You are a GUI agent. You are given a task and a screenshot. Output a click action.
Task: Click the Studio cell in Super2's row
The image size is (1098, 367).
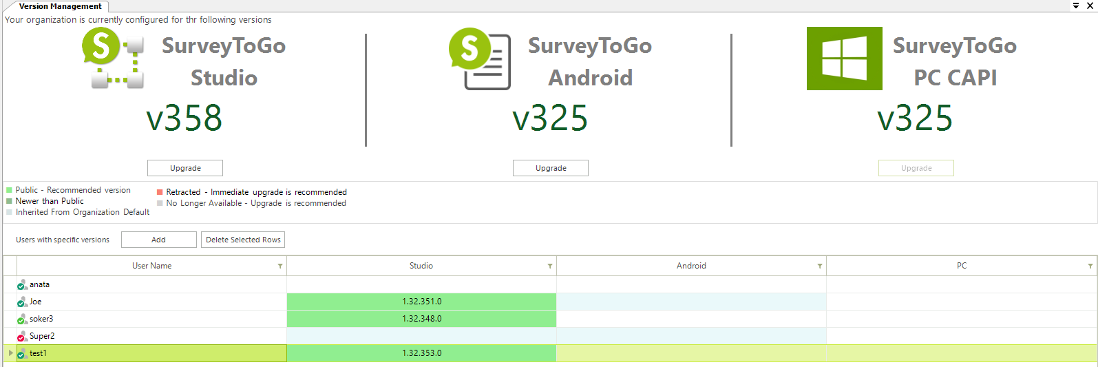click(x=421, y=336)
